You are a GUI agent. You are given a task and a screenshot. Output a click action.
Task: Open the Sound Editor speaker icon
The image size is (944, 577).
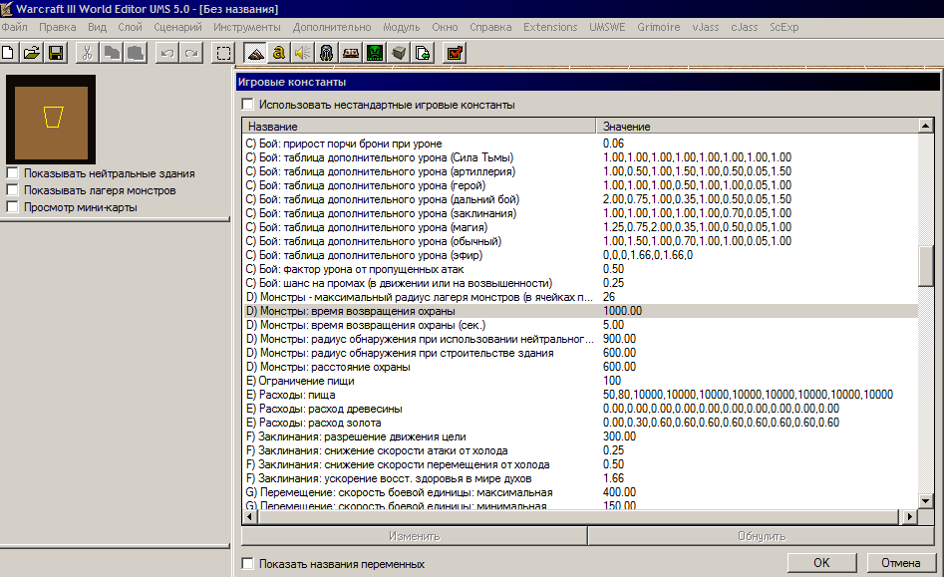pyautogui.click(x=303, y=53)
